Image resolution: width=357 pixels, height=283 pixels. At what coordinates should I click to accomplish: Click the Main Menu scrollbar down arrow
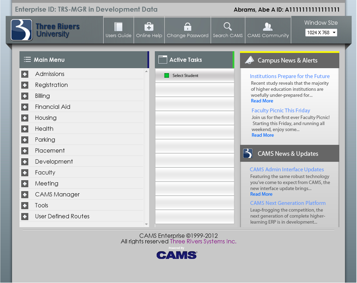[x=146, y=224]
